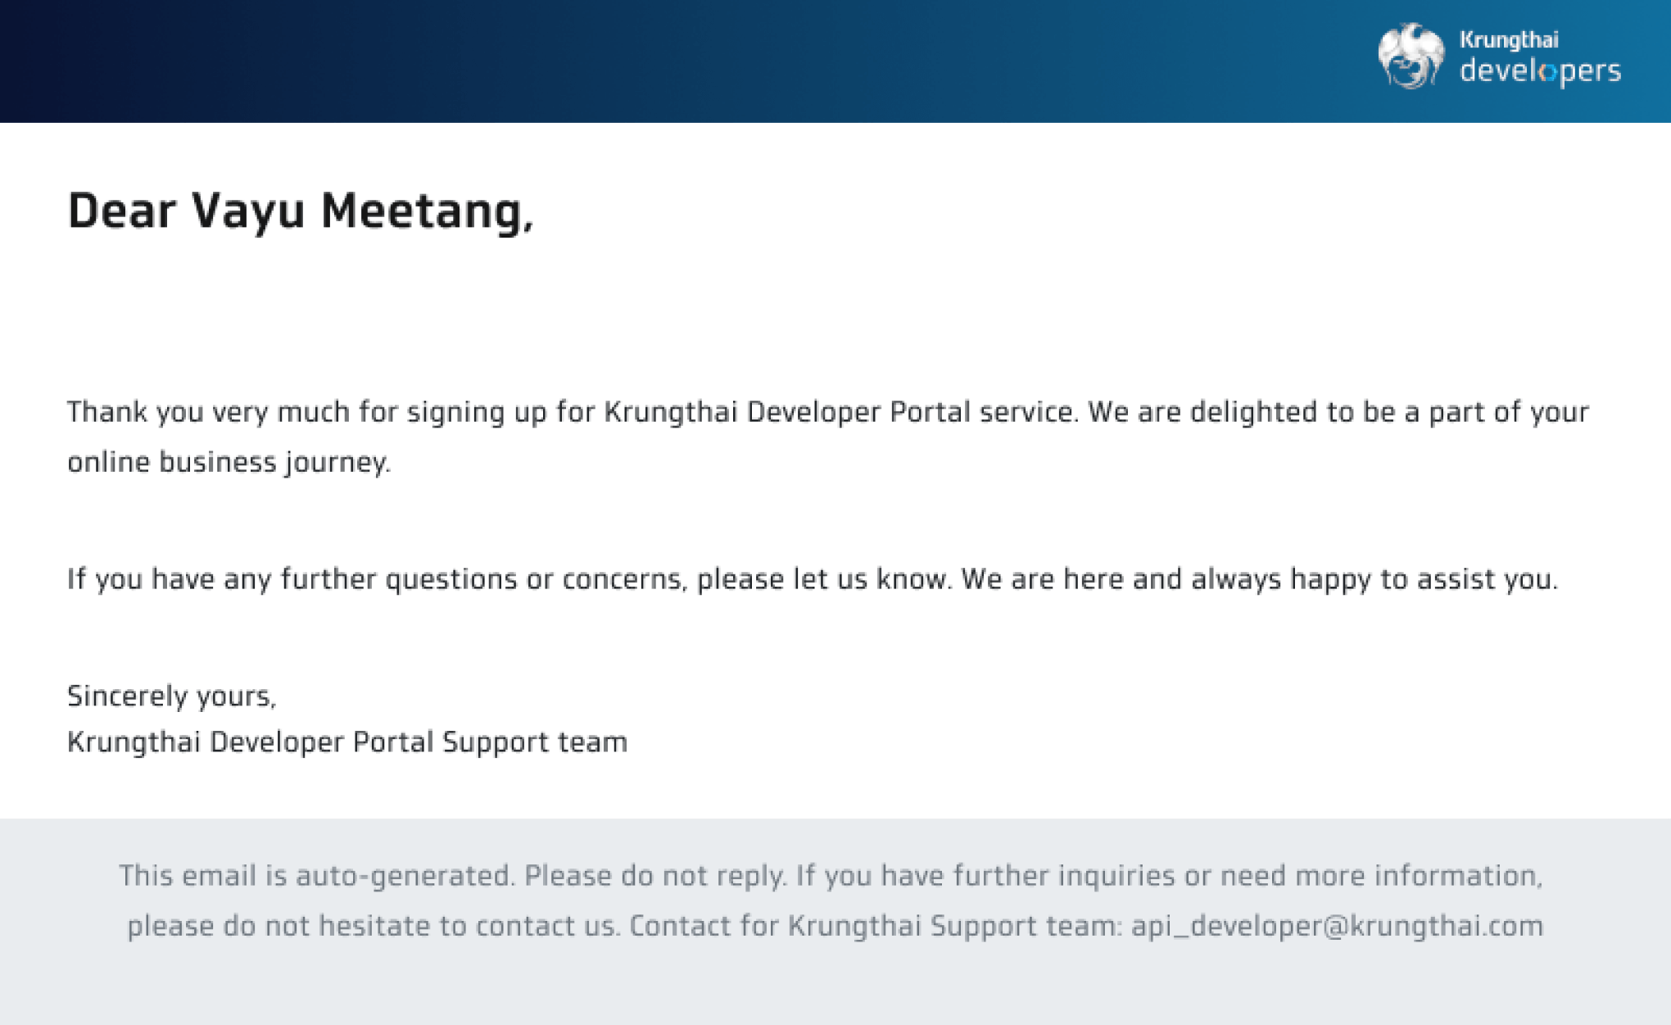Open the api_developer@krungthai.com email link
The image size is (1671, 1025).
point(1337,926)
